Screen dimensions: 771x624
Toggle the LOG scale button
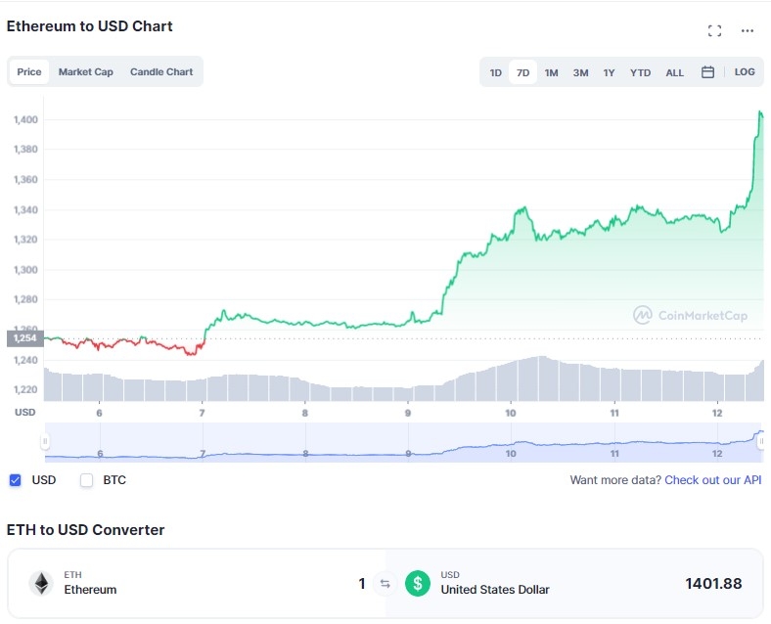coord(745,71)
